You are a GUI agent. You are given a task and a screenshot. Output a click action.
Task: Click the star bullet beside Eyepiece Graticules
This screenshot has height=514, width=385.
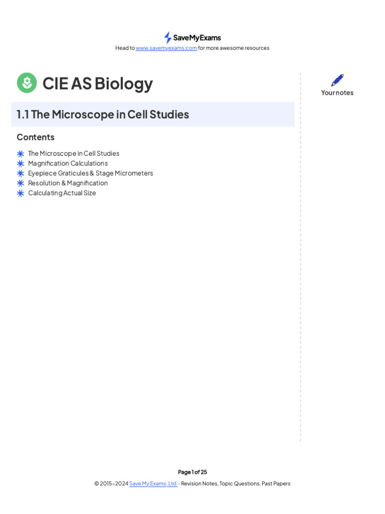tap(21, 174)
